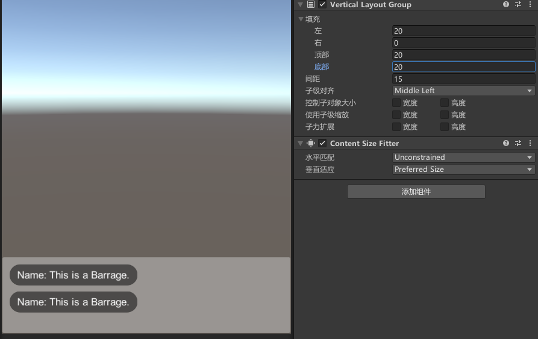Enable 高度 for 使用子级缩放

[445, 115]
